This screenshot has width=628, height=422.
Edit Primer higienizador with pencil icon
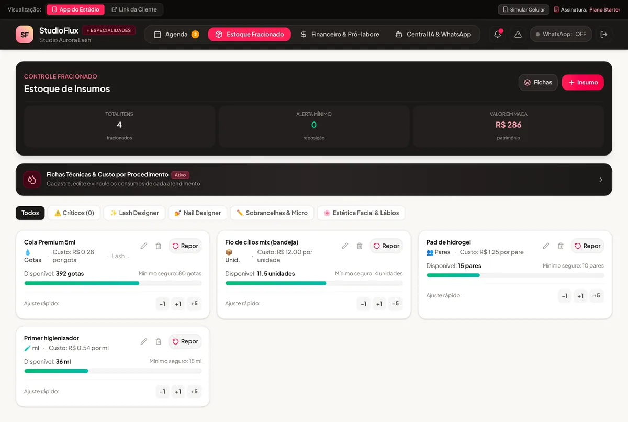pyautogui.click(x=144, y=342)
